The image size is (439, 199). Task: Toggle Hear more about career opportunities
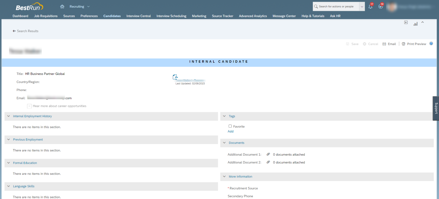coord(29,106)
